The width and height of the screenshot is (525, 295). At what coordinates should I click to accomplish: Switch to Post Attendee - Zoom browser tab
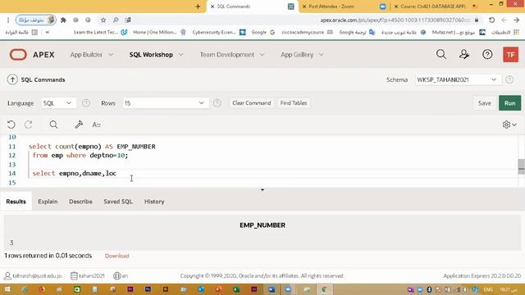coord(345,7)
